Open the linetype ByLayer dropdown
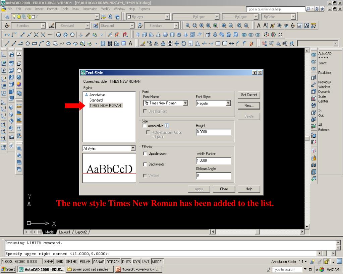This screenshot has height=274, width=343. coord(217,17)
